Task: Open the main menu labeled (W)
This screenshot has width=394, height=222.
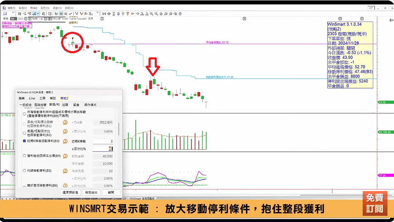Action: click(x=57, y=8)
